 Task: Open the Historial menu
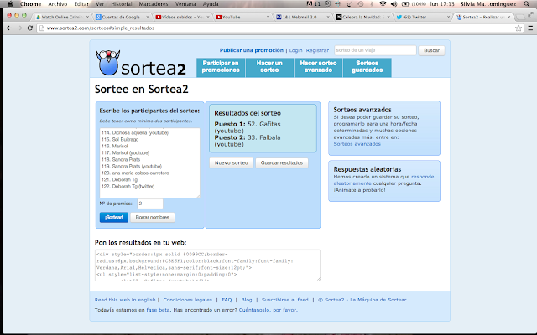tap(122, 3)
